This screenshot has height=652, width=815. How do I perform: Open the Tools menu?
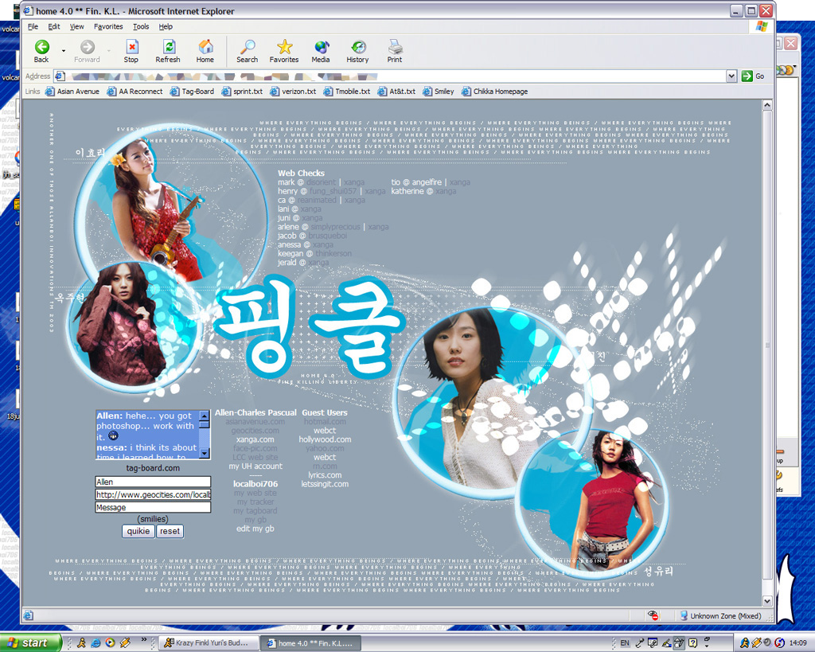tap(141, 26)
